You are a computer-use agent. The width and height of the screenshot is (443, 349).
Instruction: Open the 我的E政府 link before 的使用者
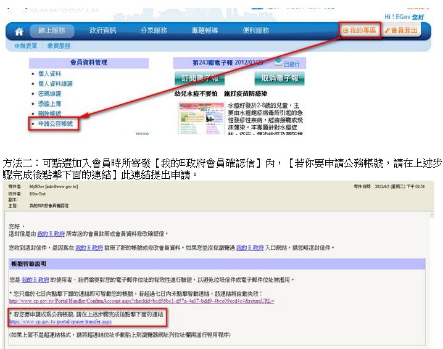click(x=35, y=280)
